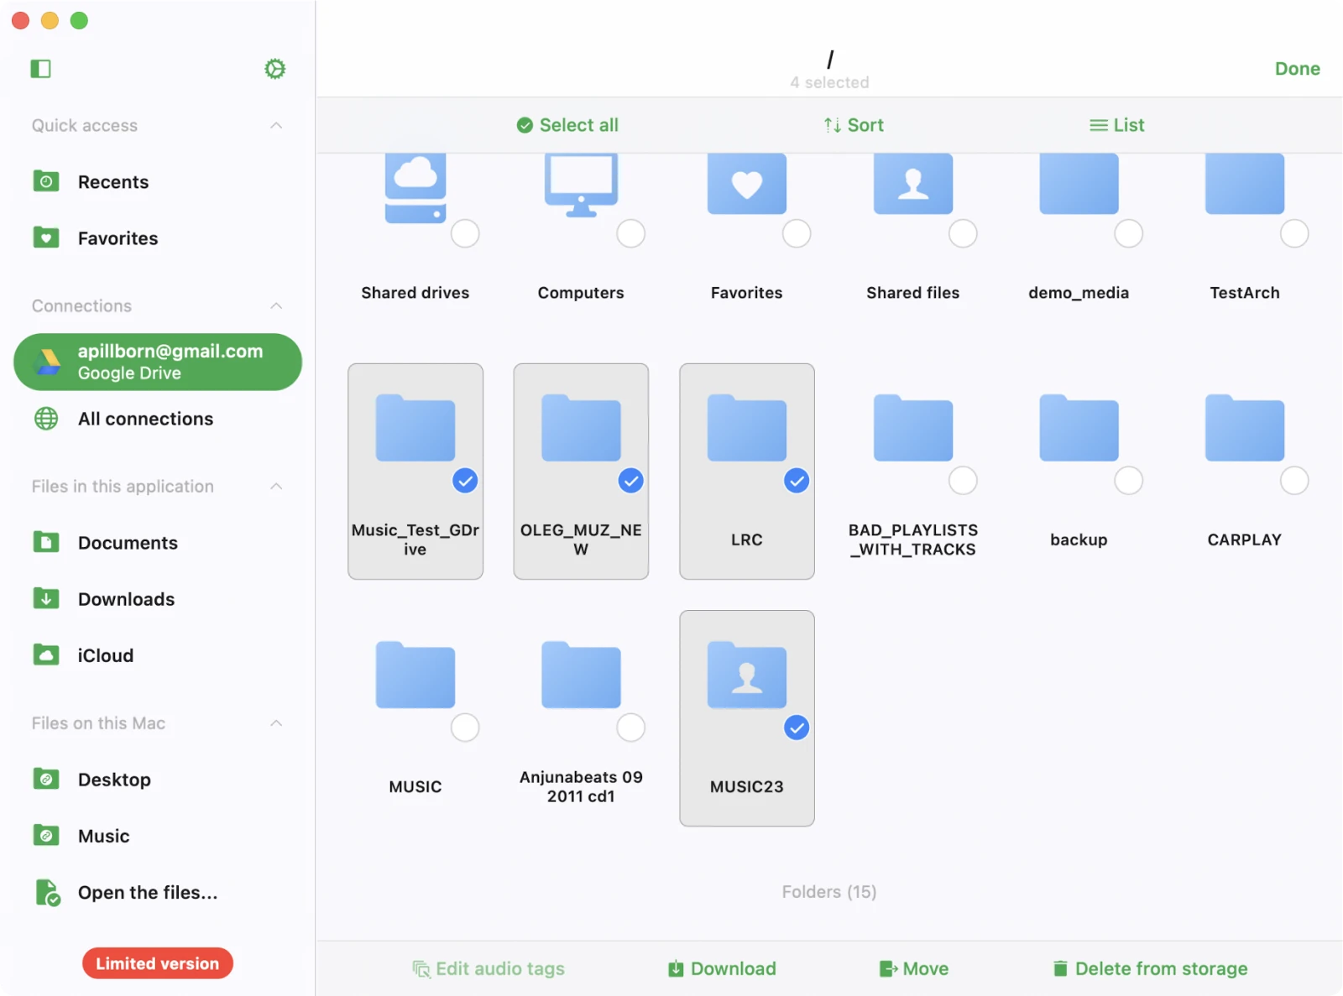The image size is (1343, 996).
Task: Collapse the Files on this Mac section
Action: pyautogui.click(x=276, y=723)
